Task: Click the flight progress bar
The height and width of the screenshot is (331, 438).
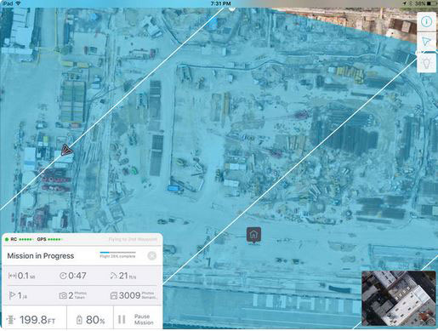Action: (117, 252)
